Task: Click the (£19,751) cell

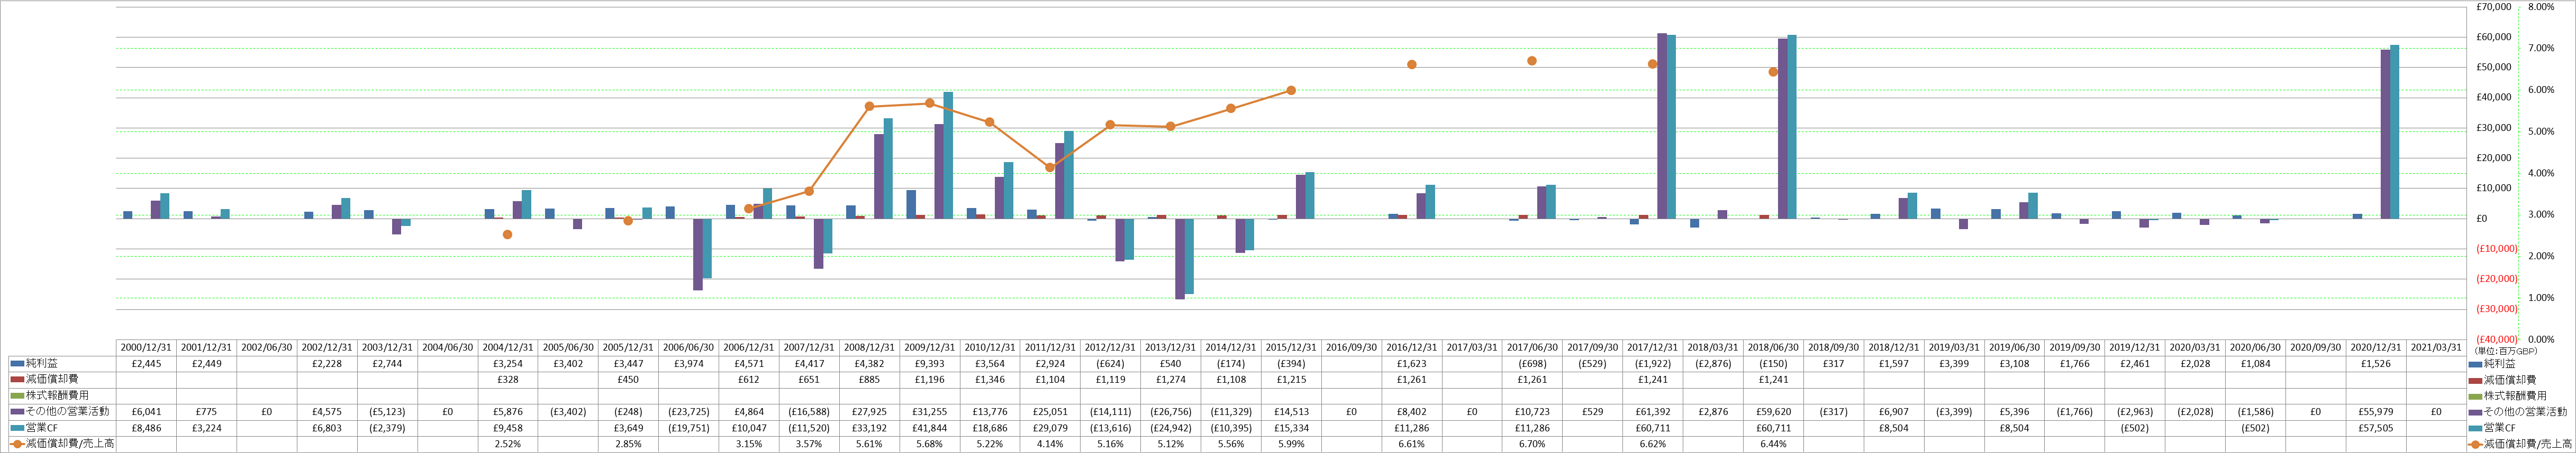Action: tap(688, 428)
